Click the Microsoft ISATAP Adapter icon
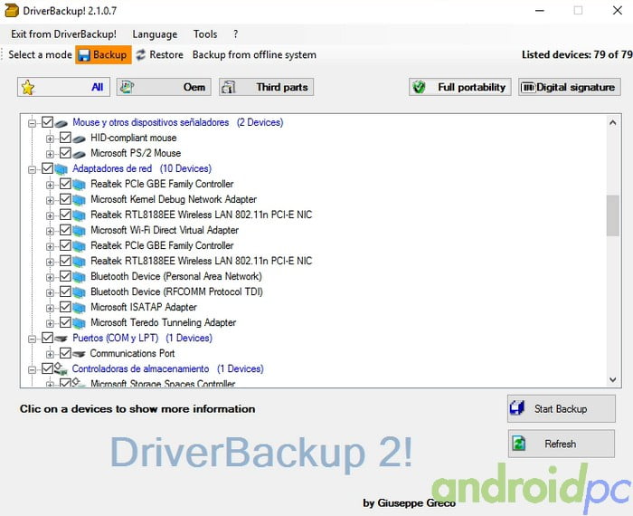Viewport: 633px width, 516px height. tap(80, 308)
